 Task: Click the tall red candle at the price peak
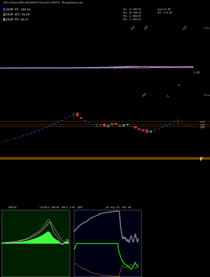pos(77,114)
